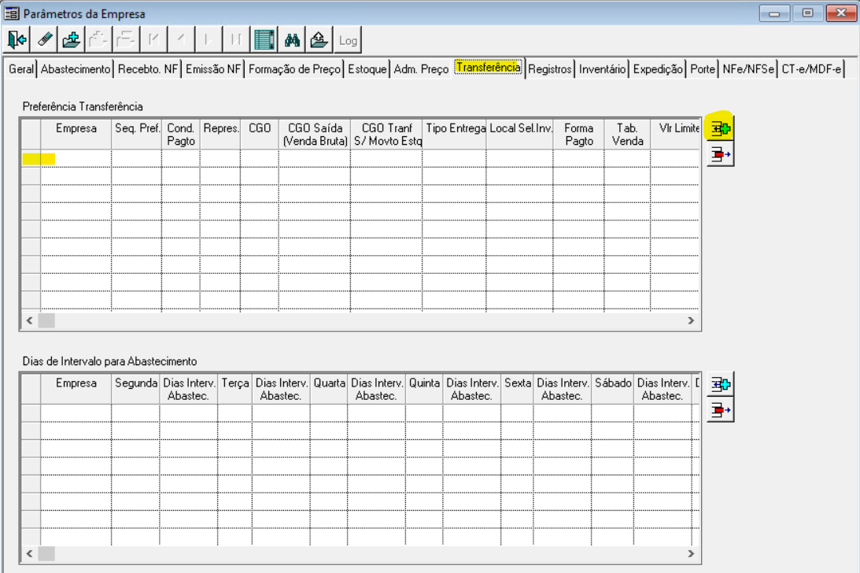Click the disabled add-folder toolbar icon
The height and width of the screenshot is (573, 860).
(x=99, y=39)
